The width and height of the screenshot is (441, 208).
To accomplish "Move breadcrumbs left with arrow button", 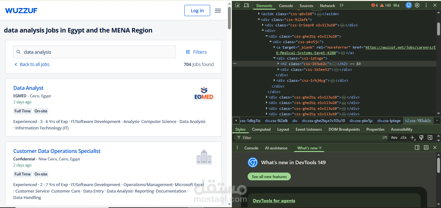I will 236,121.
